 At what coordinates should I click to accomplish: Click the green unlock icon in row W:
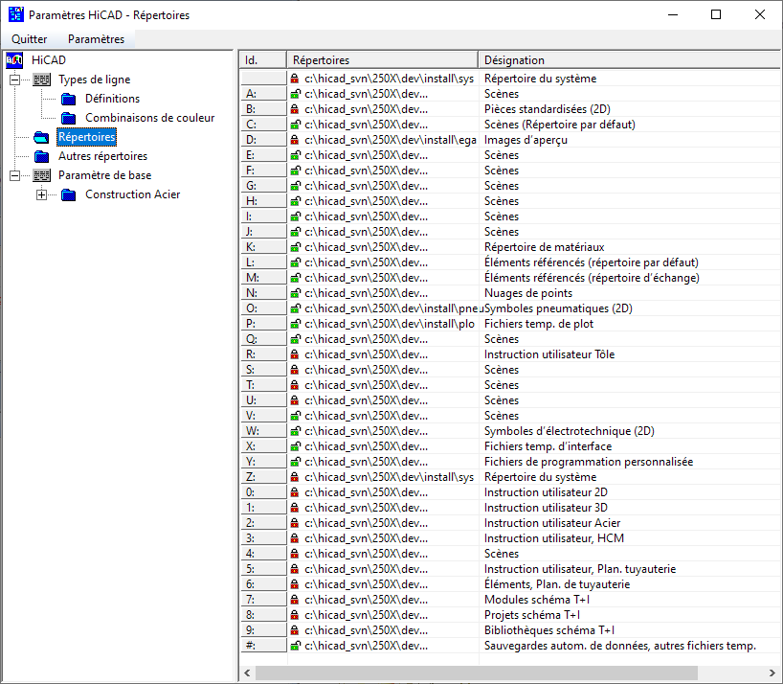click(x=295, y=431)
